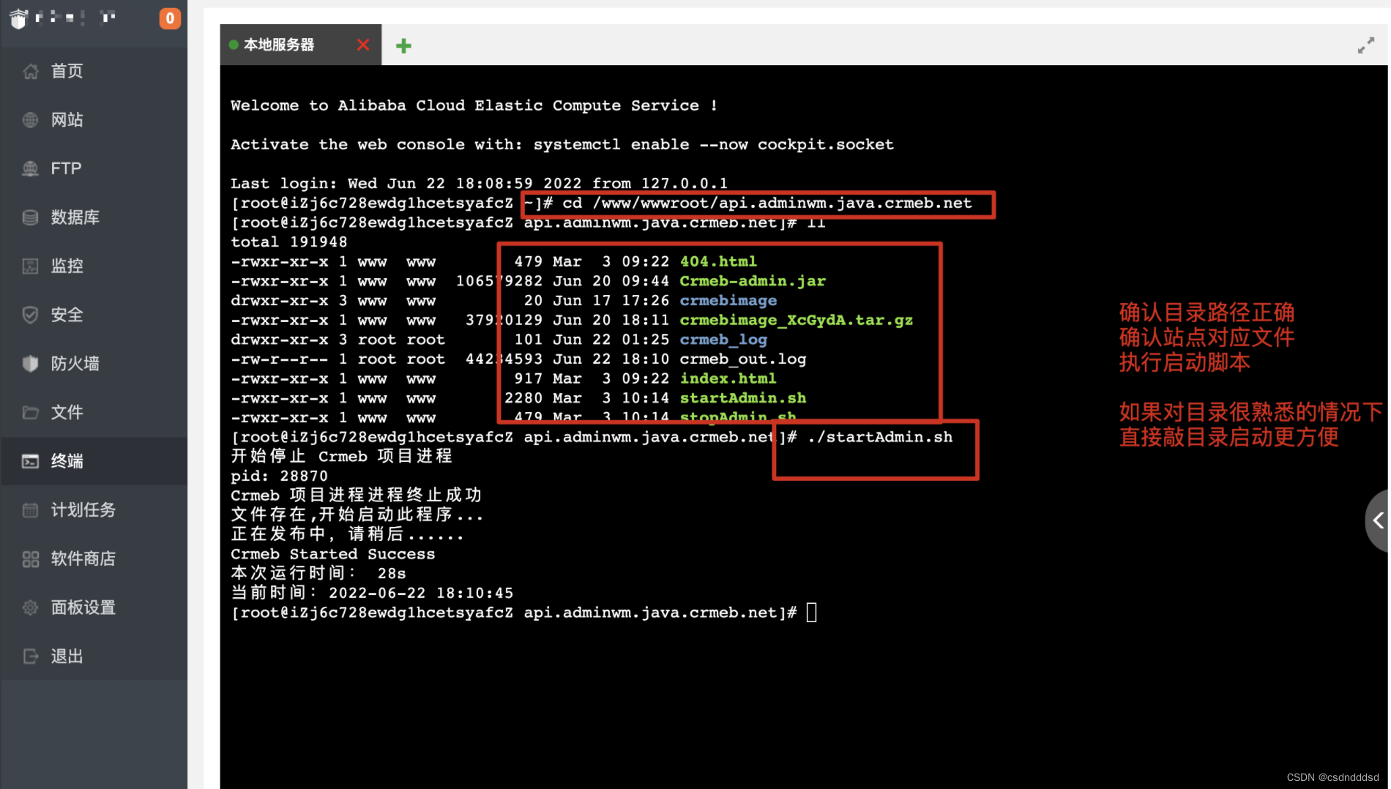The width and height of the screenshot is (1391, 789).
Task: Click the 'Crmeb Started Success' line
Action: 333,554
